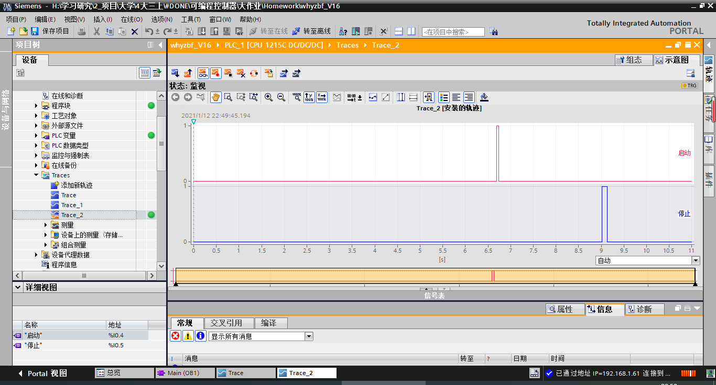The height and width of the screenshot is (385, 716).
Task: Click the undo arrow icon
Action: [x=149, y=31]
